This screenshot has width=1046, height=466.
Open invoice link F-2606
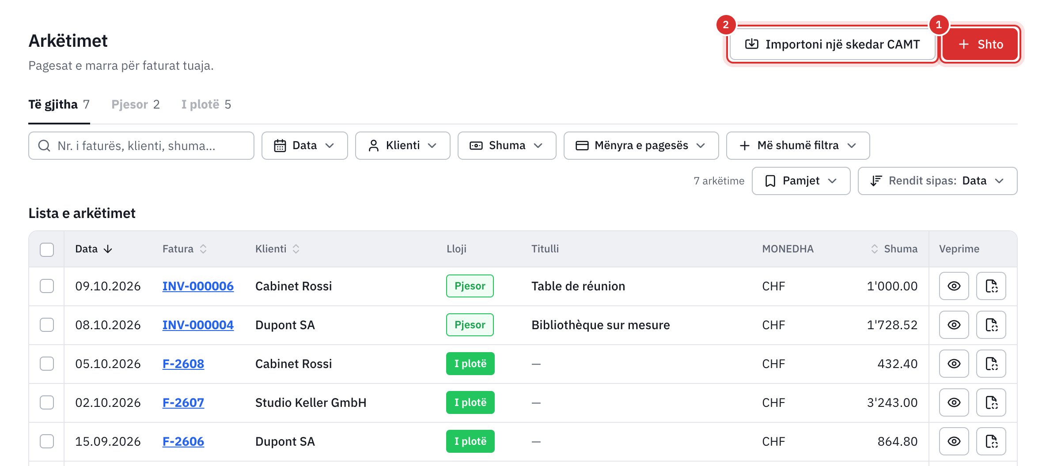point(183,441)
